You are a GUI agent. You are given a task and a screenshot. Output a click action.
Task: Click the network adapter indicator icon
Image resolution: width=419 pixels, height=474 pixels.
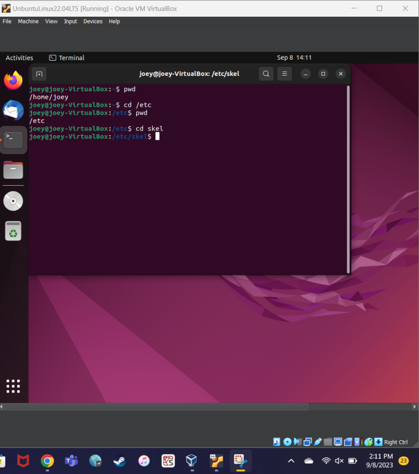[308, 442]
